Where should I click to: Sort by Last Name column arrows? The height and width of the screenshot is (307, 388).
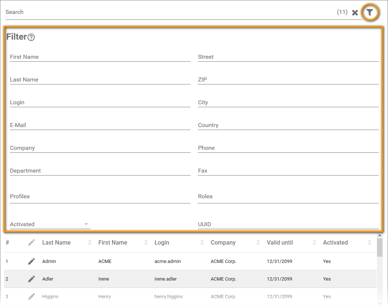pos(90,243)
